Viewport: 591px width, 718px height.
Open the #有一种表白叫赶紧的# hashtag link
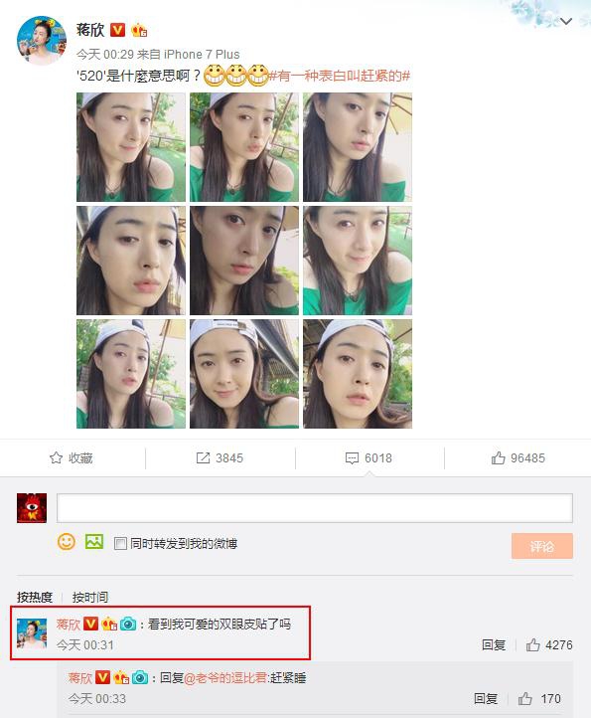click(x=339, y=76)
